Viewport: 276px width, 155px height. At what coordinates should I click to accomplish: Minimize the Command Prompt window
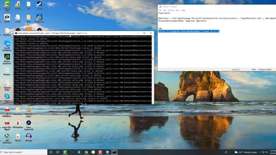[x=138, y=33]
